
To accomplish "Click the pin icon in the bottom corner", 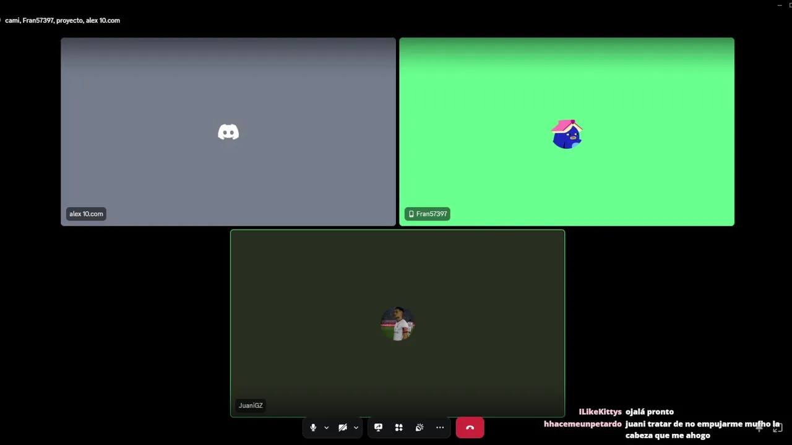I will coord(760,427).
